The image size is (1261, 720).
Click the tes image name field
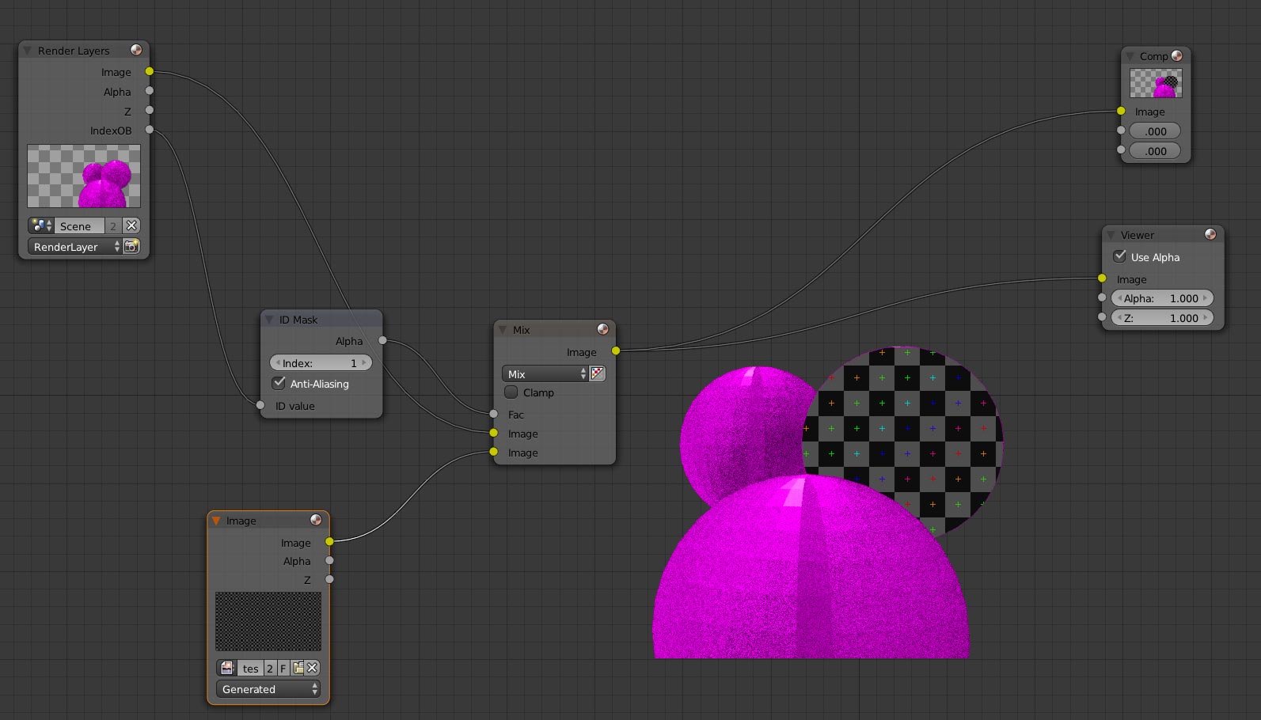coord(250,668)
